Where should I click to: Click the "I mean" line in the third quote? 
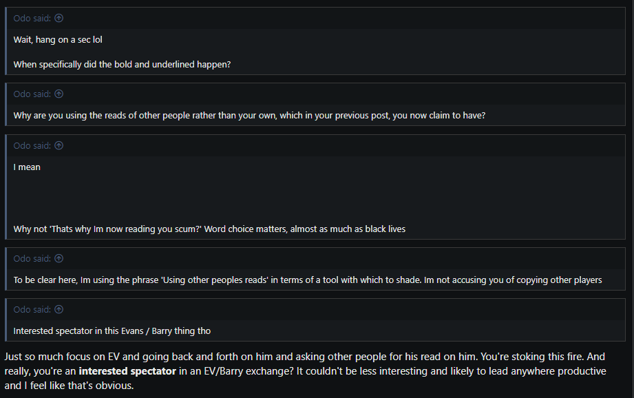pos(27,167)
